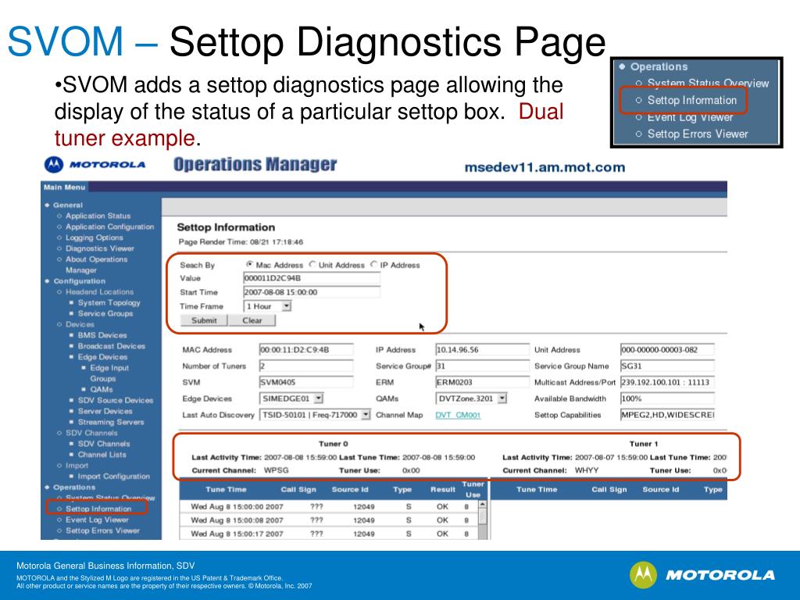Click the Motorola logo in Operations Manager header

pyautogui.click(x=95, y=165)
